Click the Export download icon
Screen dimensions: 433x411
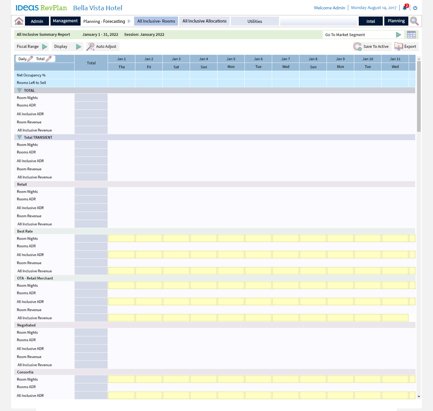pyautogui.click(x=399, y=47)
